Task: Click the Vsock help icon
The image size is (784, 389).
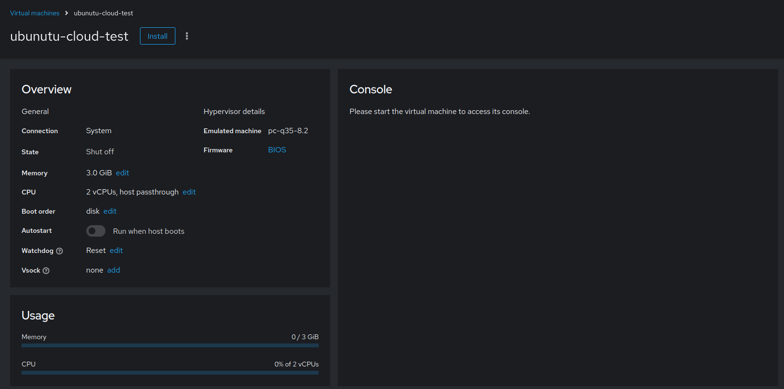Action: 46,271
